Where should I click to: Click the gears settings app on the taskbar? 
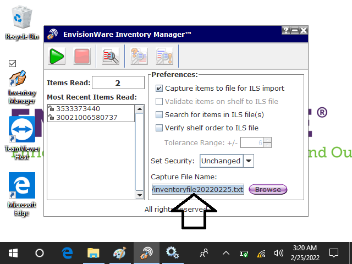173,253
